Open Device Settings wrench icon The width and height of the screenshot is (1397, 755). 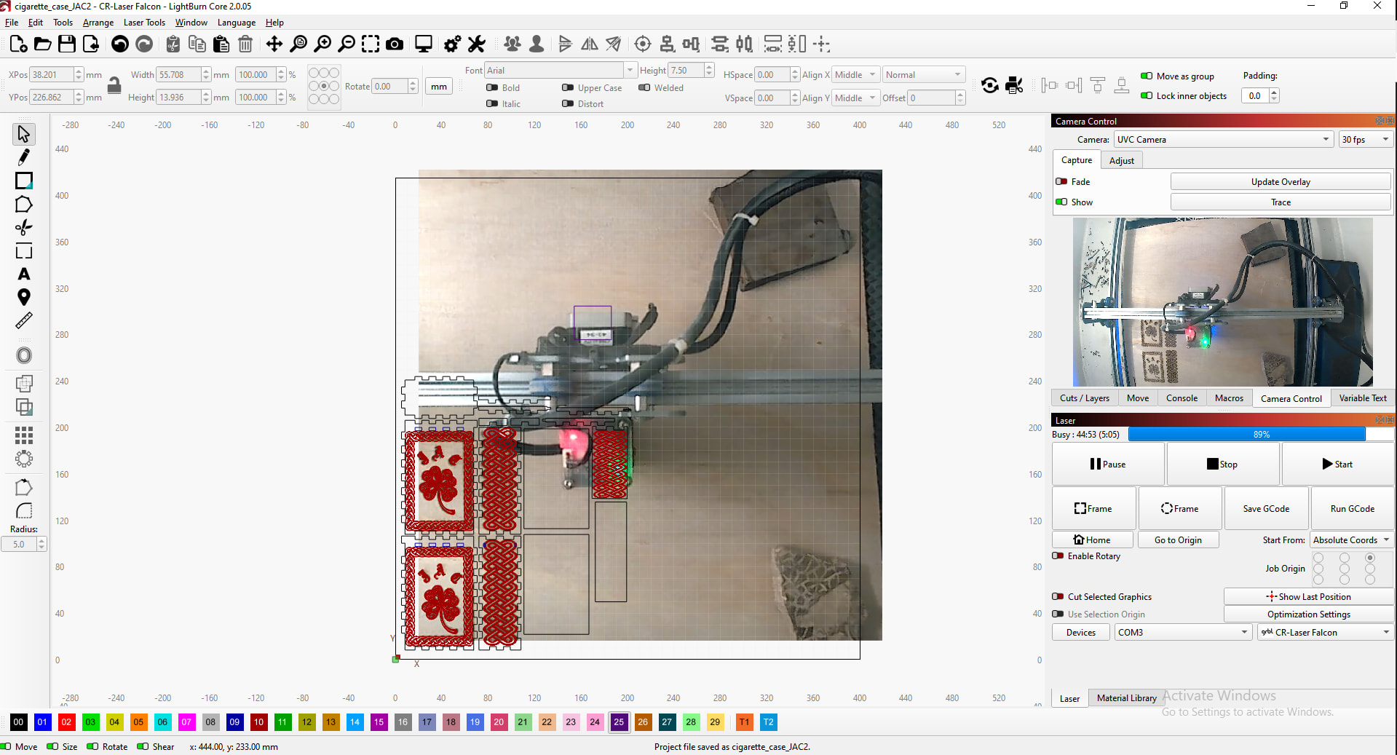[x=477, y=44]
